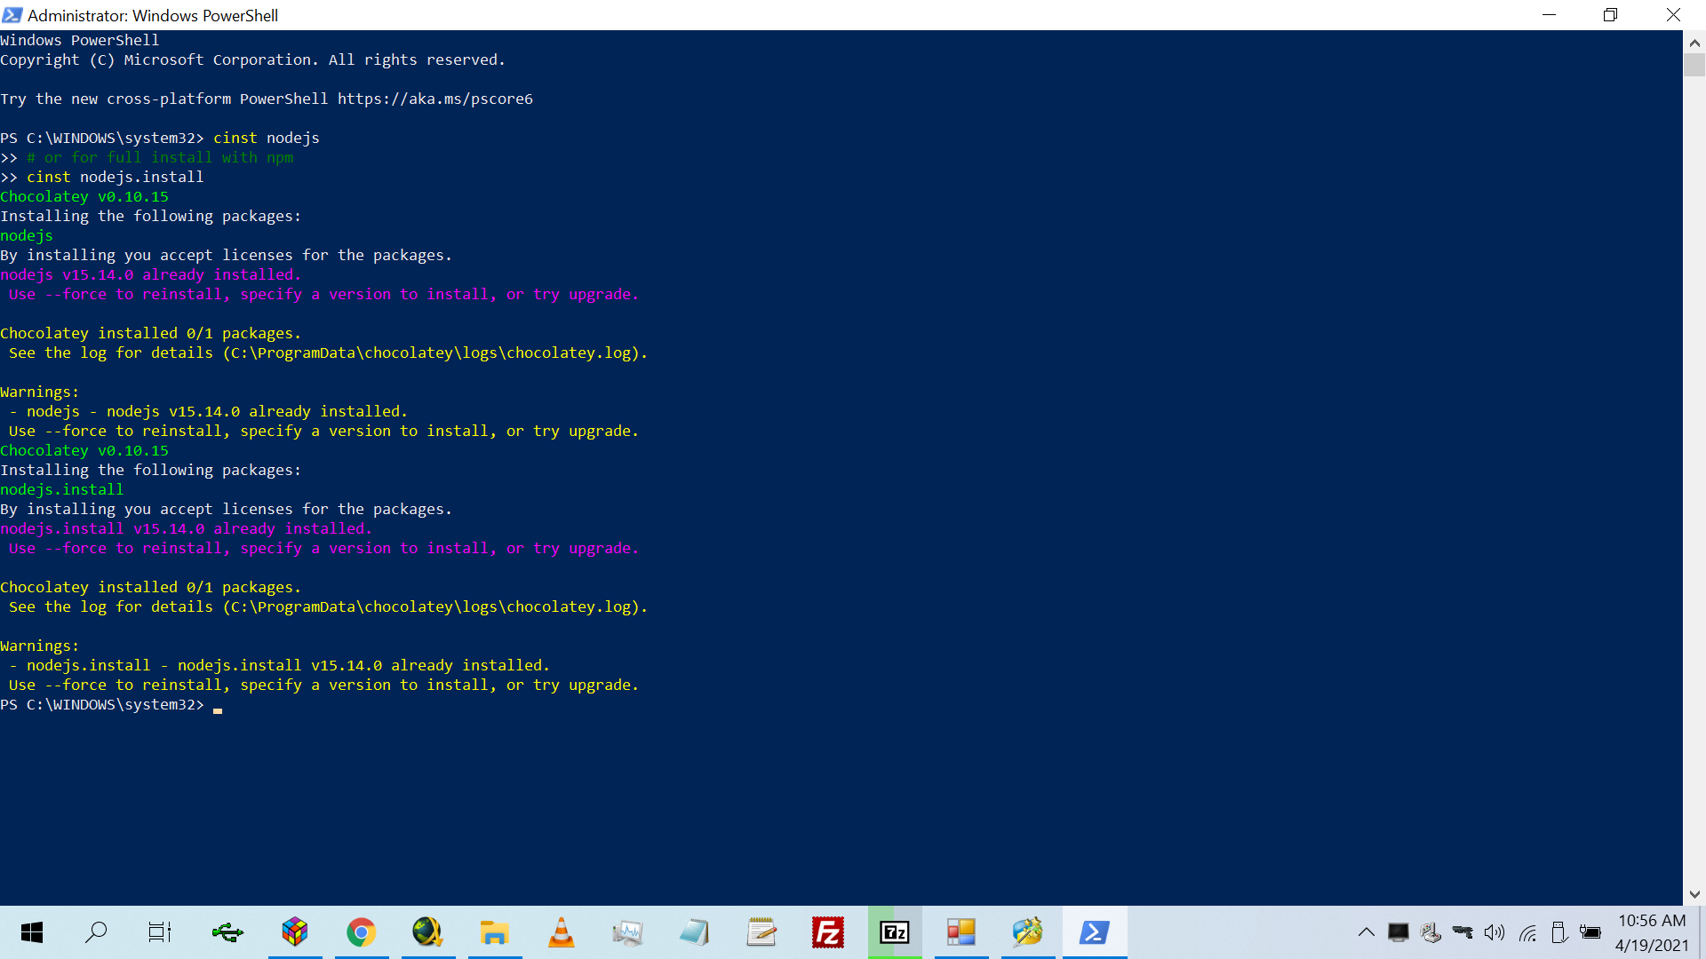Image resolution: width=1706 pixels, height=959 pixels.
Task: Open taskbar Search magnifier
Action: point(96,932)
